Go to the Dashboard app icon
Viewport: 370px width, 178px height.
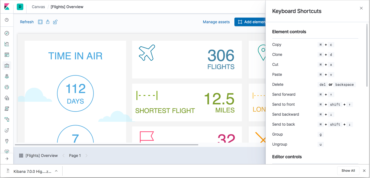[7, 55]
